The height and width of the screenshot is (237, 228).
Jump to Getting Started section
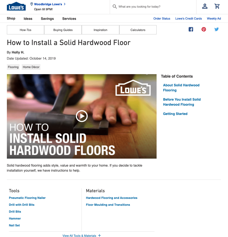175,114
